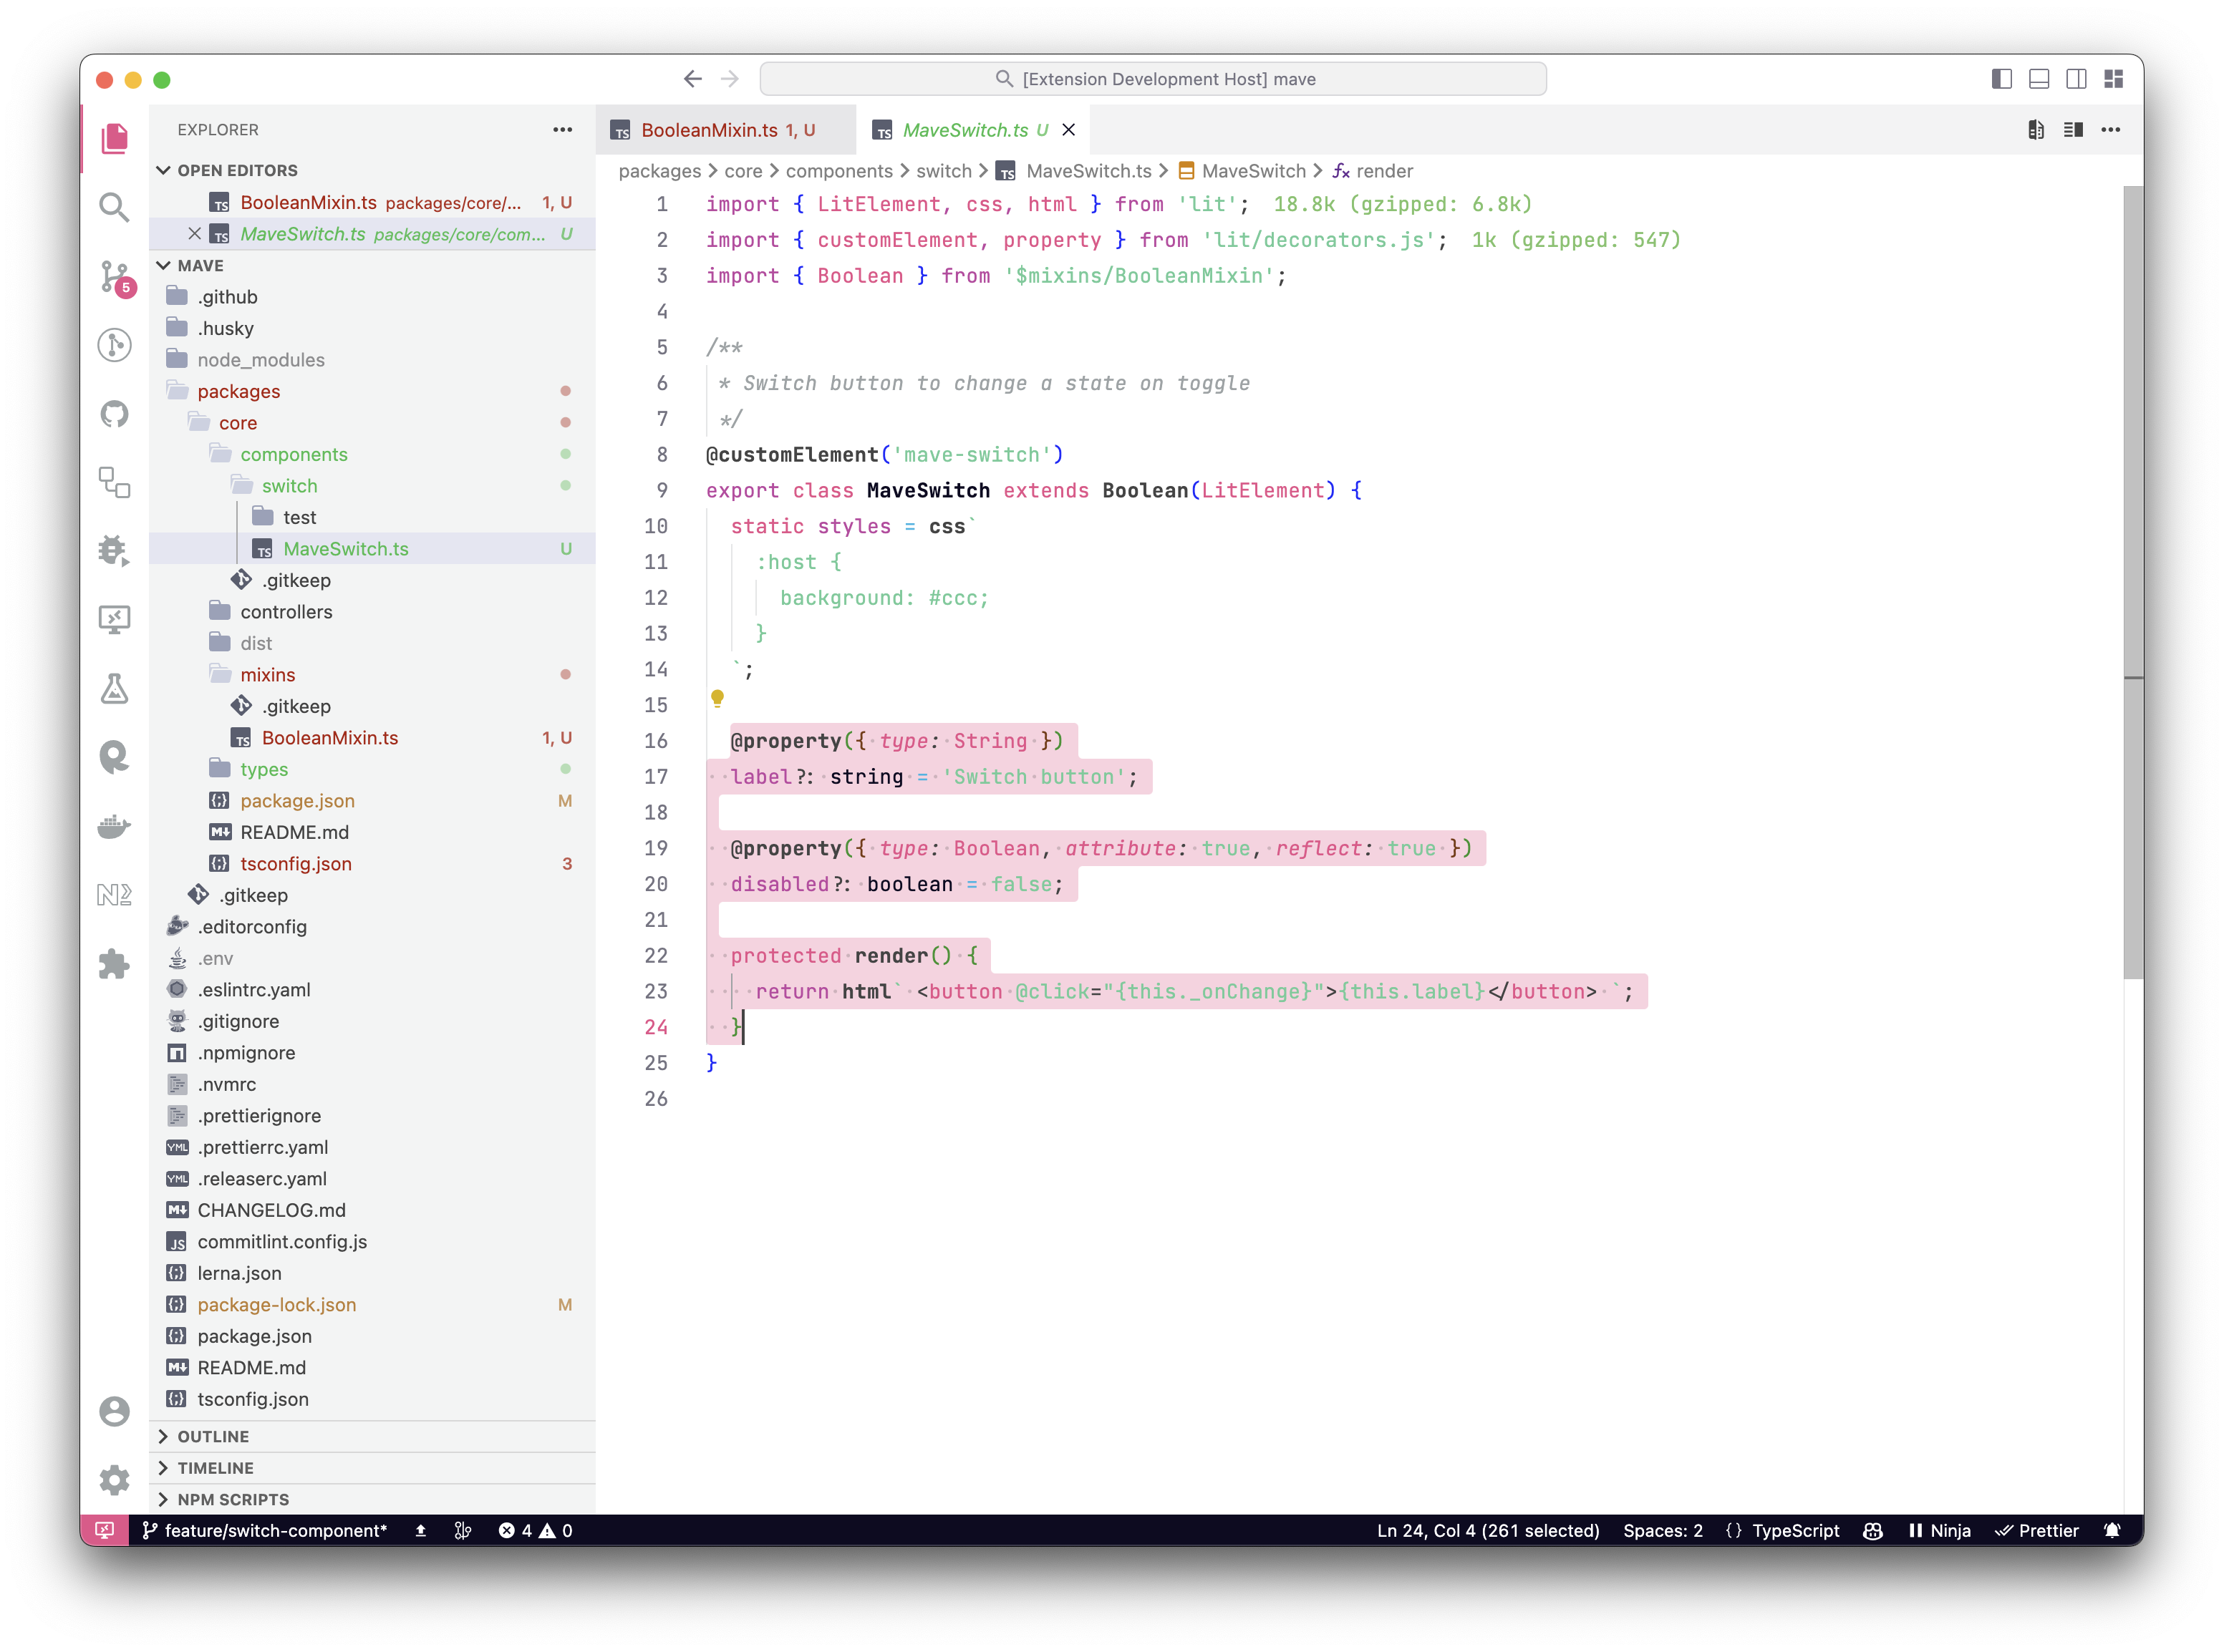Screen dimensions: 2224x1652
Task: Toggle the secondary sidebar visibility
Action: pos(2076,79)
